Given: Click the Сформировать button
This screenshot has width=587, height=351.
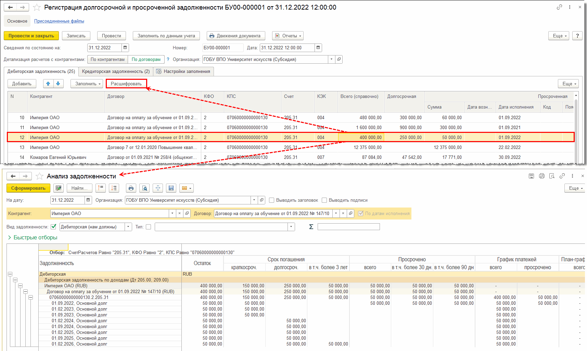Looking at the screenshot, I should coord(28,188).
